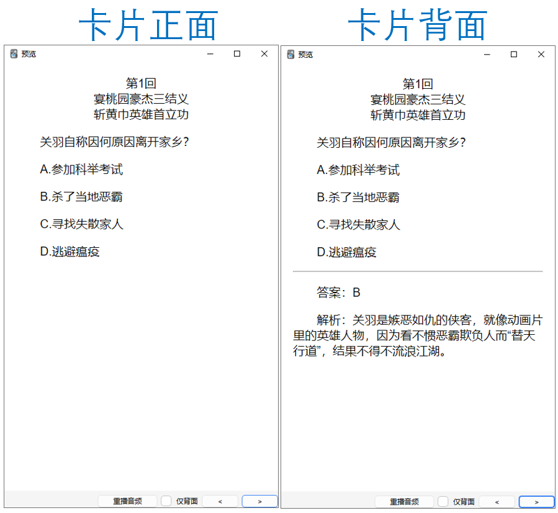
Task: Click option D.逃避瘟疫 on card back
Action: point(346,252)
